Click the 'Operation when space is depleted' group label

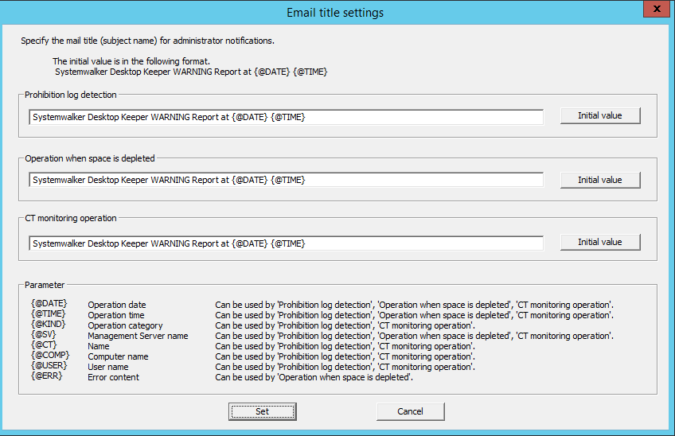coord(89,158)
